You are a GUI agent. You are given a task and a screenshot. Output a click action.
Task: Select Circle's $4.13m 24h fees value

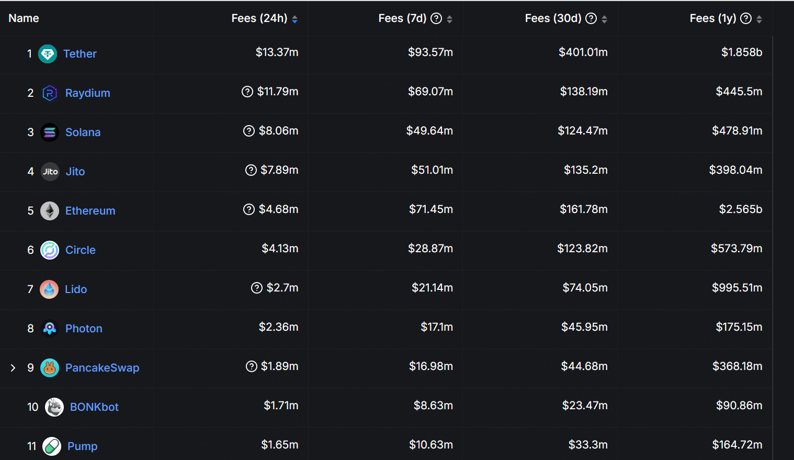(x=280, y=249)
